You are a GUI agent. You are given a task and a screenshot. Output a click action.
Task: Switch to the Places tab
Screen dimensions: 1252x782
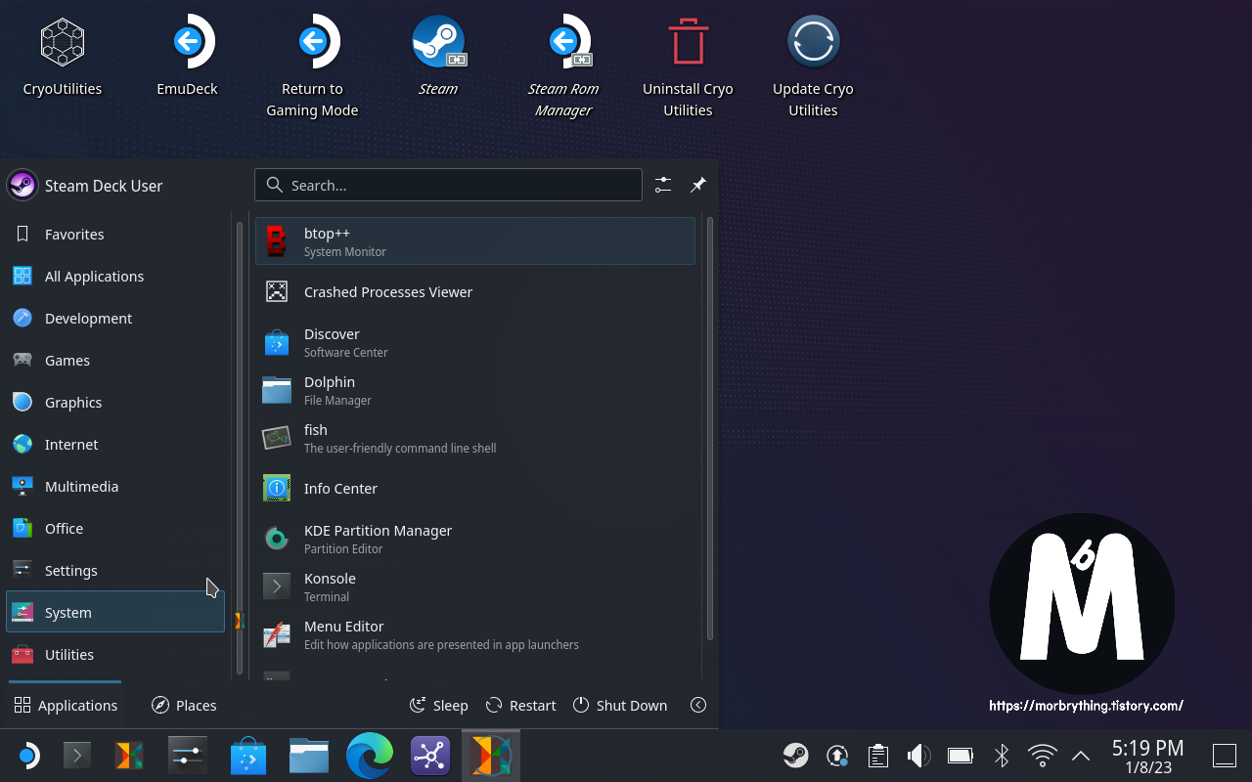click(x=184, y=705)
